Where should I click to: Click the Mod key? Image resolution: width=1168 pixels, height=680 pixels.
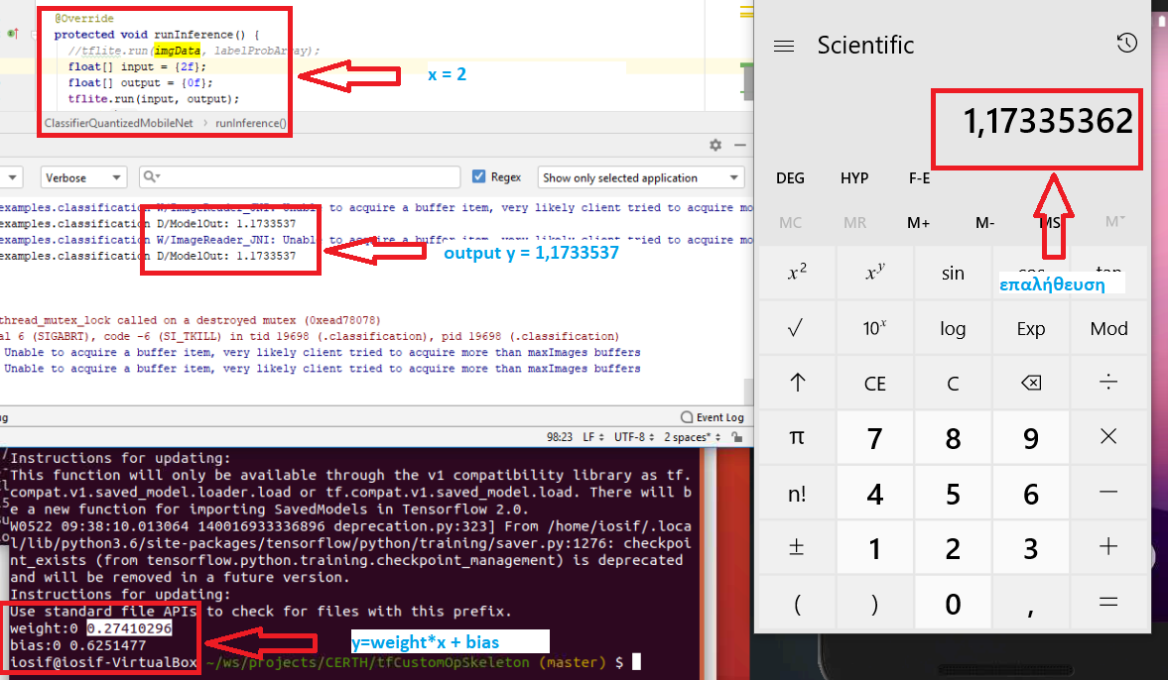[1108, 328]
